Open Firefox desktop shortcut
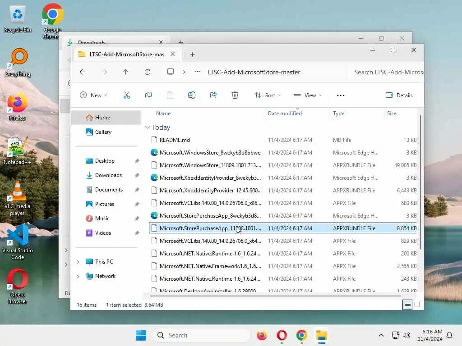 tap(18, 106)
